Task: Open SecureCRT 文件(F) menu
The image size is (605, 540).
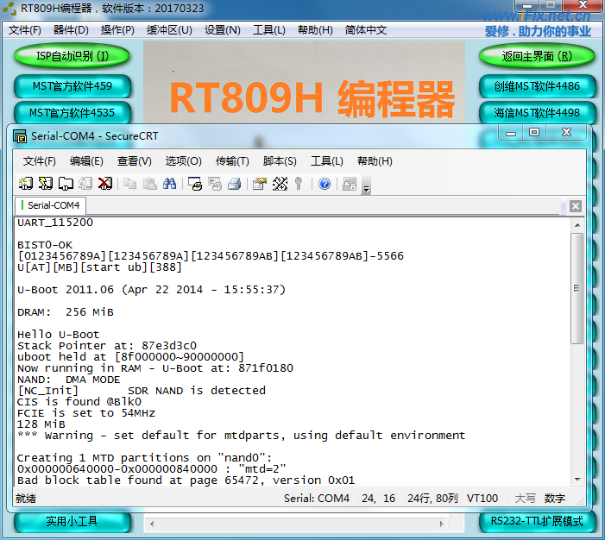Action: 40,160
